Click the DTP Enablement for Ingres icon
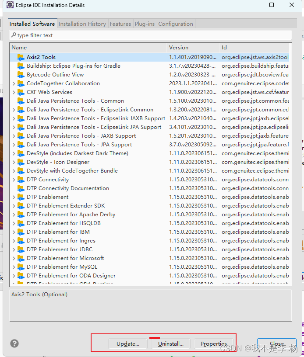The height and width of the screenshot is (357, 304). 21,241
